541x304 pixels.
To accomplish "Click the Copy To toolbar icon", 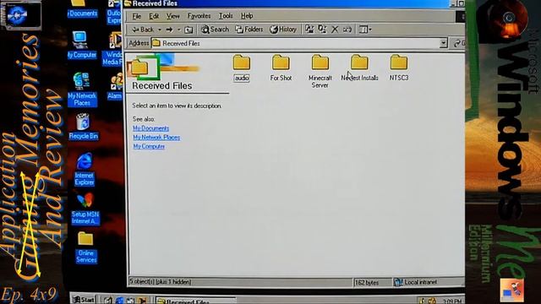I will point(322,30).
